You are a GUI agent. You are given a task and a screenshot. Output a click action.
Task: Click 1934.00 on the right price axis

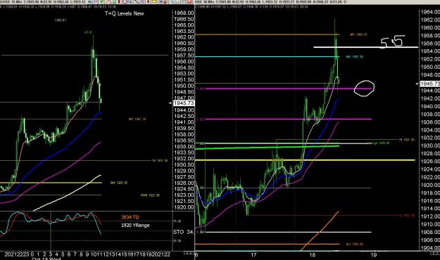pyautogui.click(x=430, y=130)
